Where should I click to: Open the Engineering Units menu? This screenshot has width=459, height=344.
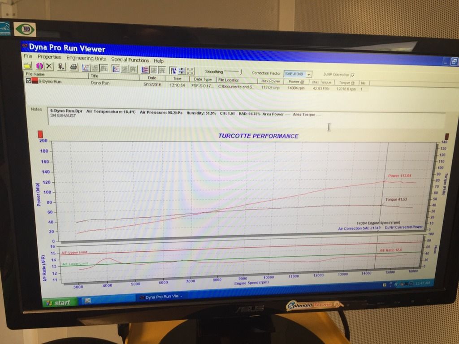[86, 58]
